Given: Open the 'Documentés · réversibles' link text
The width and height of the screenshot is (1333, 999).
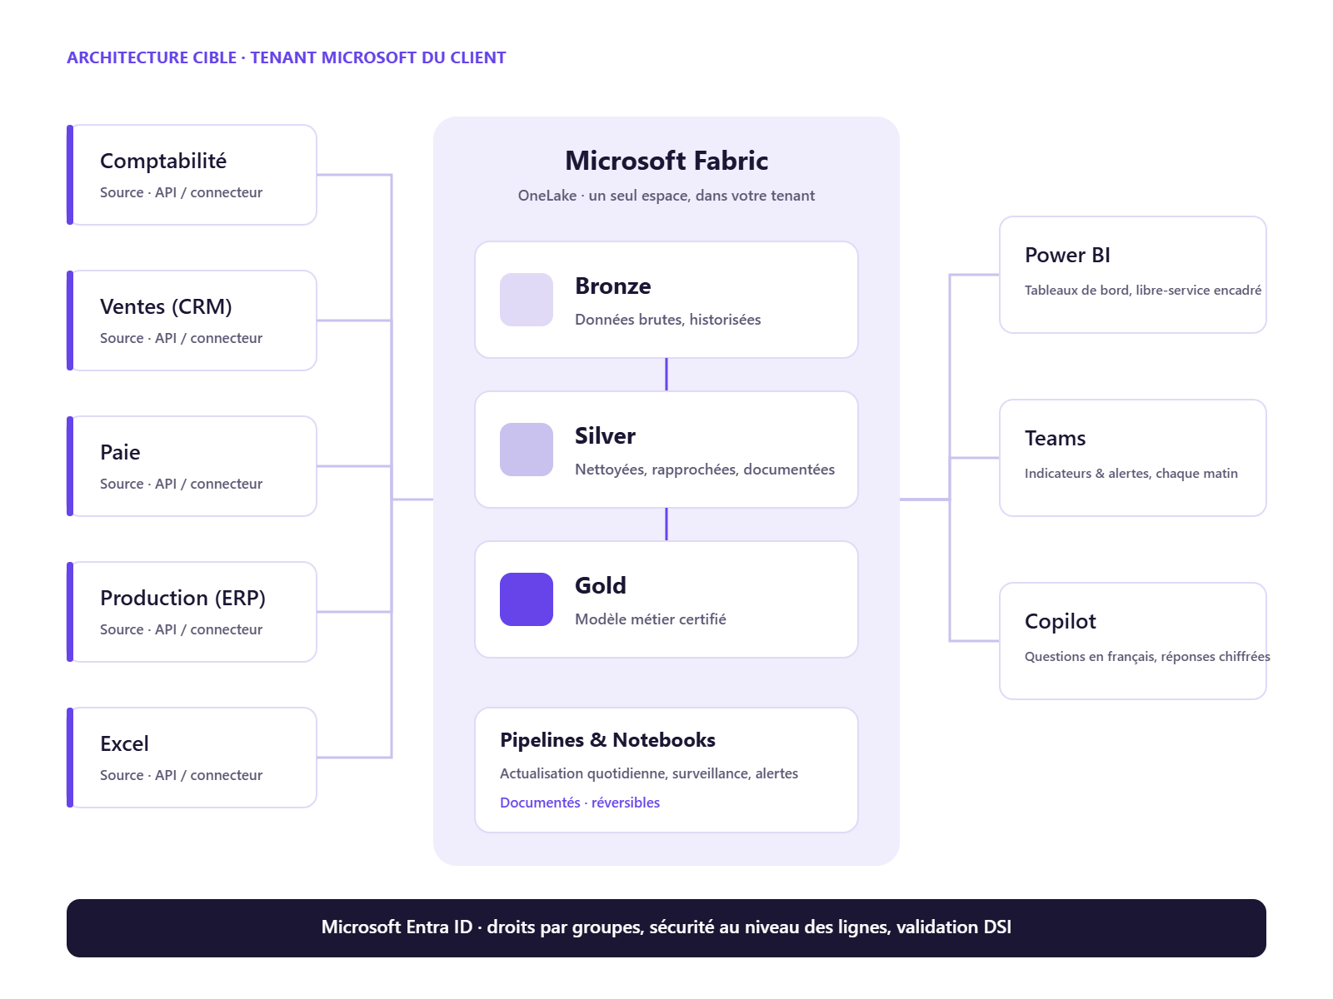Looking at the screenshot, I should 580,803.
